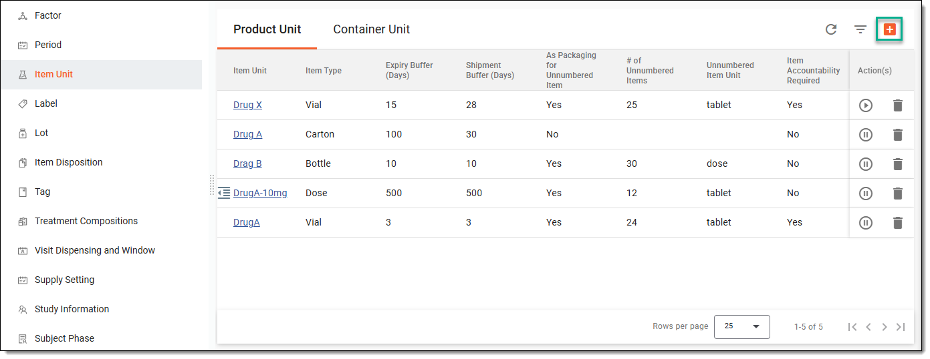The height and width of the screenshot is (359, 930).
Task: Pause the DrugA vial row
Action: click(x=866, y=223)
